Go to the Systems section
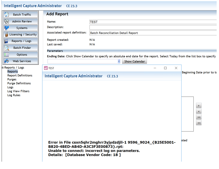Image resolution: width=219 pixels, height=169 pixels. point(21,28)
